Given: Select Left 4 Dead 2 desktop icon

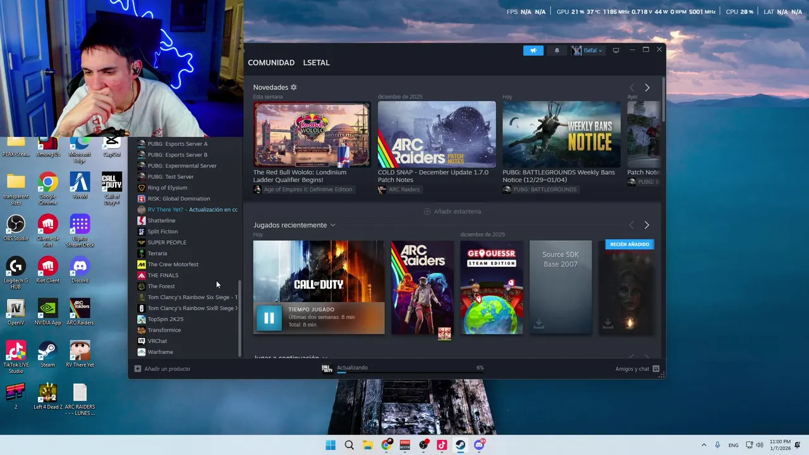Looking at the screenshot, I should (47, 397).
